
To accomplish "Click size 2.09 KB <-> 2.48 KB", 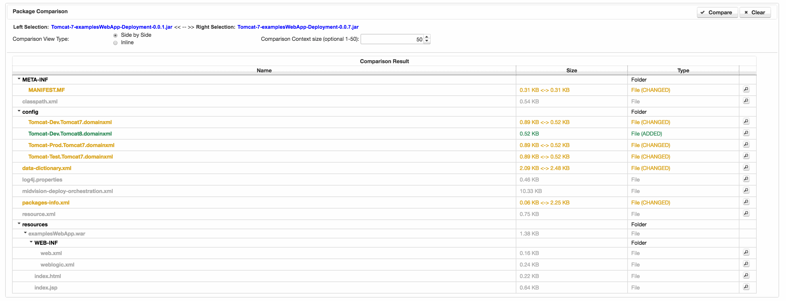I will [x=544, y=168].
